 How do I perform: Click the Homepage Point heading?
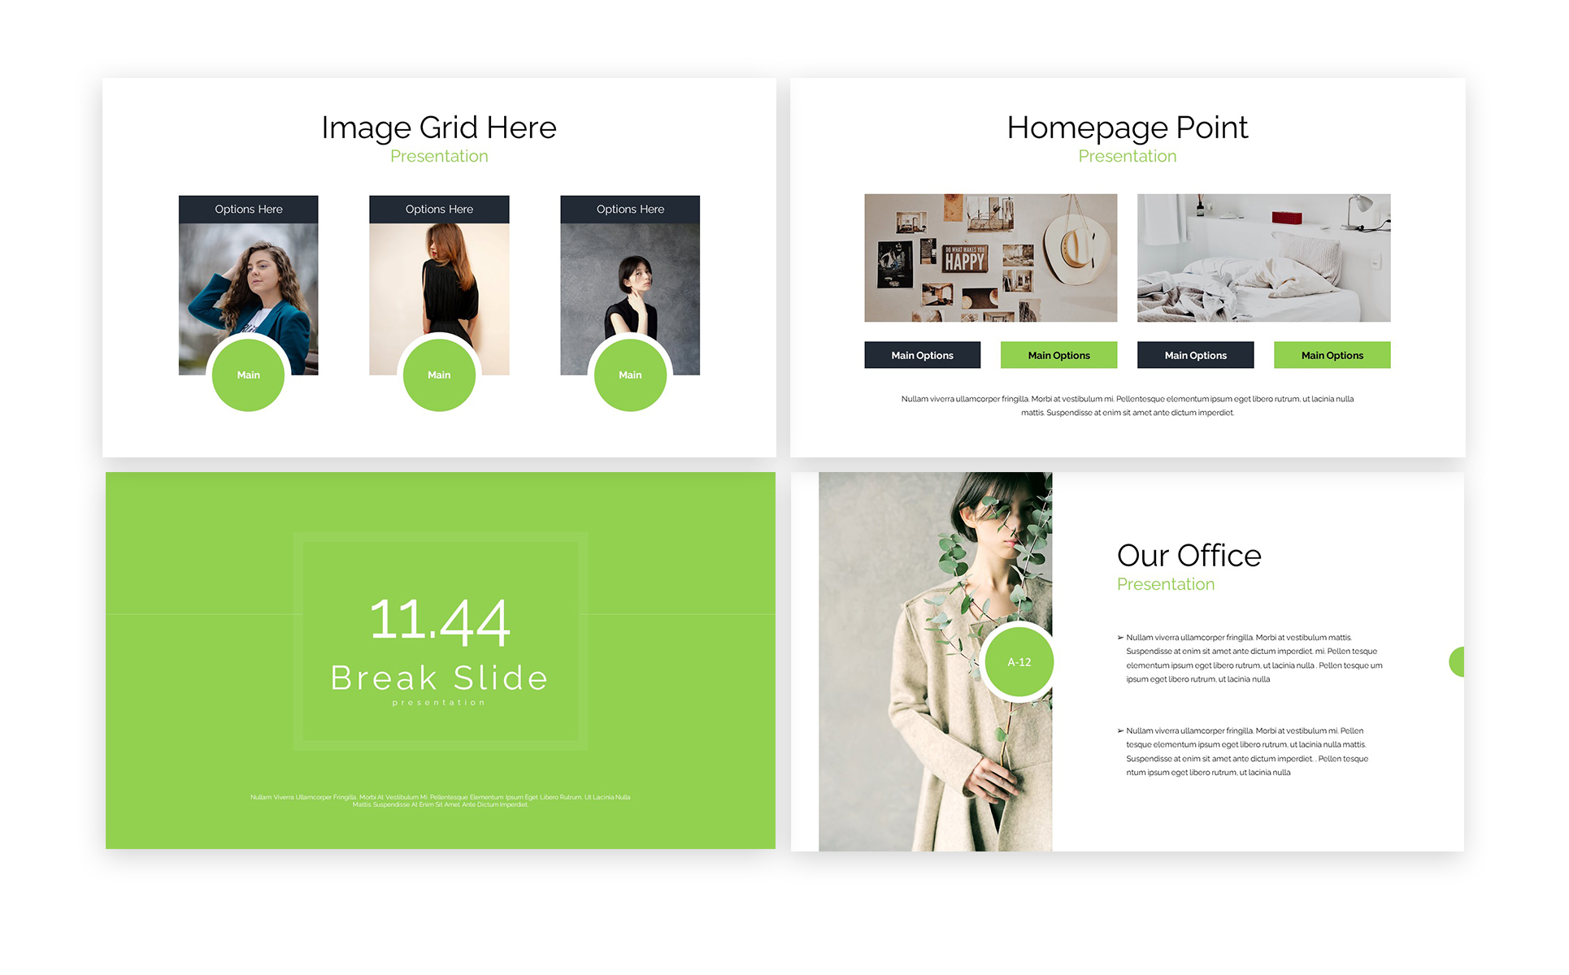[x=1127, y=128]
